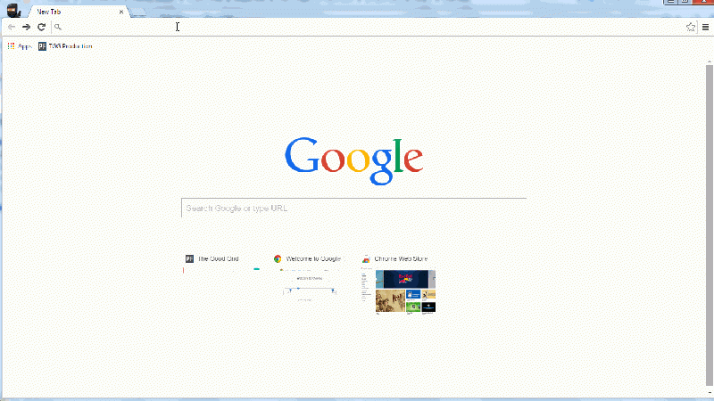Click the Chrome Web Store title text
Screen dimensions: 714x401
coord(401,258)
